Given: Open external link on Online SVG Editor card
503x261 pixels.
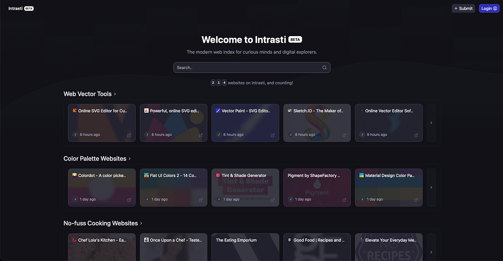Looking at the screenshot, I should pyautogui.click(x=129, y=135).
